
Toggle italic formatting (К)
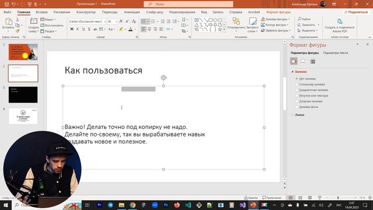(78, 29)
